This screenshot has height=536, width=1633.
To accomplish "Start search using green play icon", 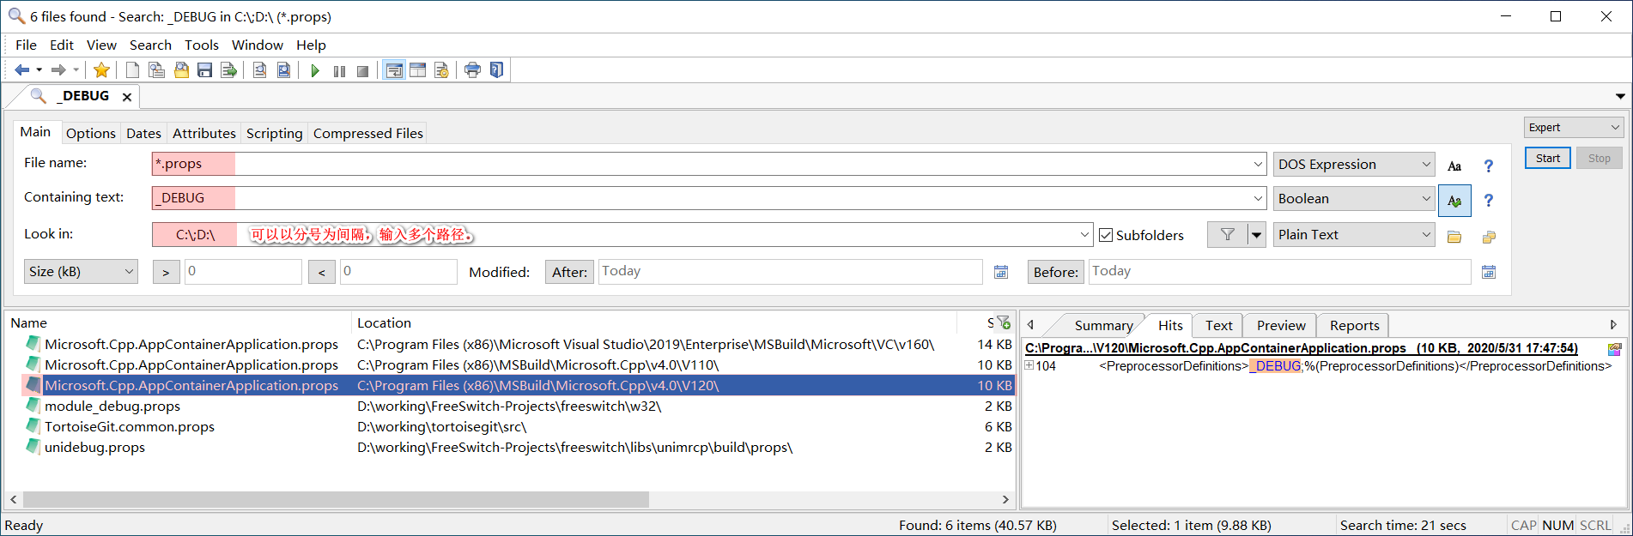I will (x=315, y=70).
